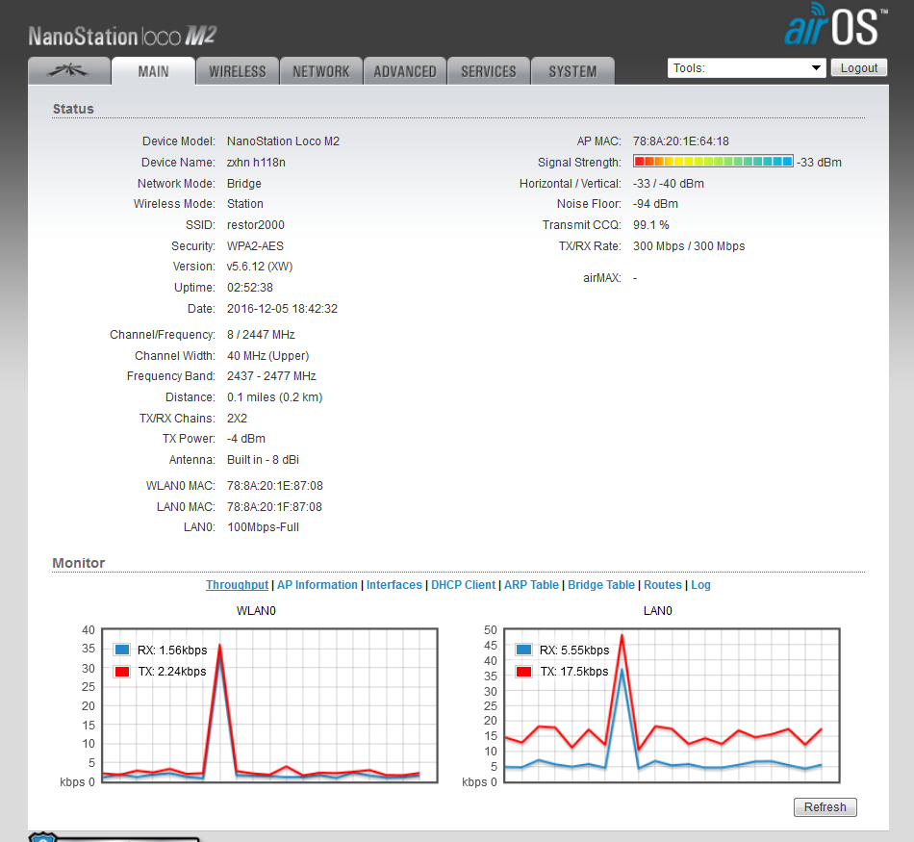Click the TX/RX Chains value 2X2

coord(238,418)
